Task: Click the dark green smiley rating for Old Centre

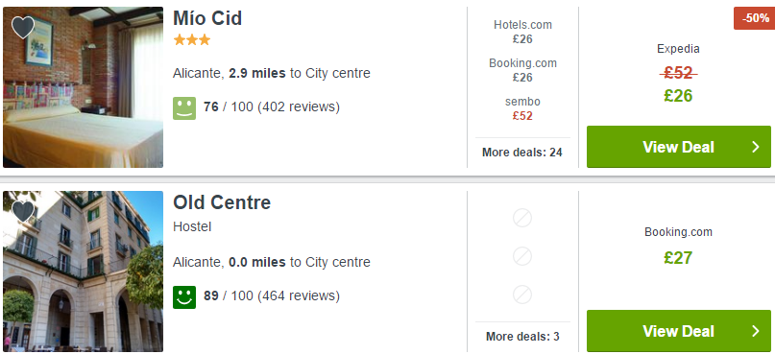Action: click(x=184, y=297)
